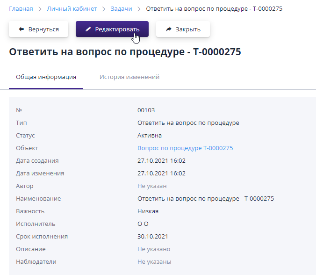The height and width of the screenshot is (275, 316).
Task: Switch to the История изменений tab
Action: (129, 77)
